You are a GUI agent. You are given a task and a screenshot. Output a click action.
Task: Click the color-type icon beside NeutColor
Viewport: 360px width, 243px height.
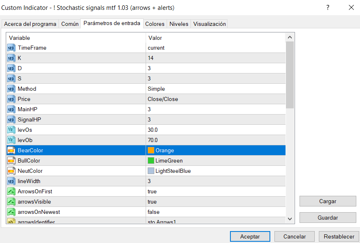point(11,171)
